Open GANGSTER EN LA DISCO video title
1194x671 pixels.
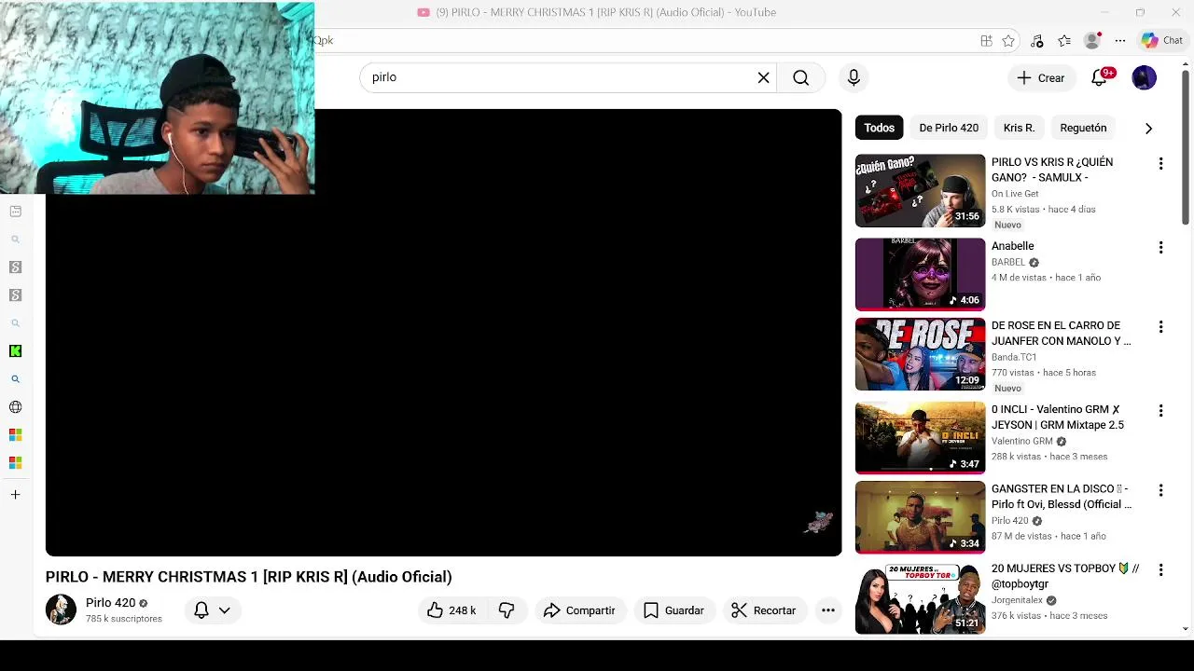[1062, 496]
